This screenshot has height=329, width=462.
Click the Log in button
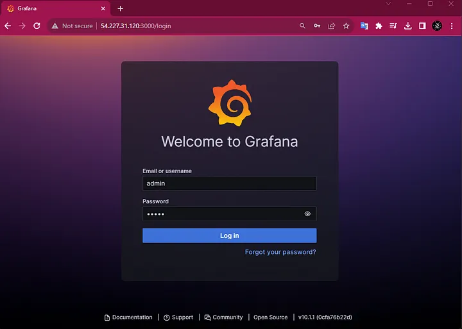point(230,235)
